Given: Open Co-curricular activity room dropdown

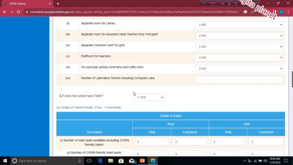Looking at the screenshot, I should tap(239, 68).
